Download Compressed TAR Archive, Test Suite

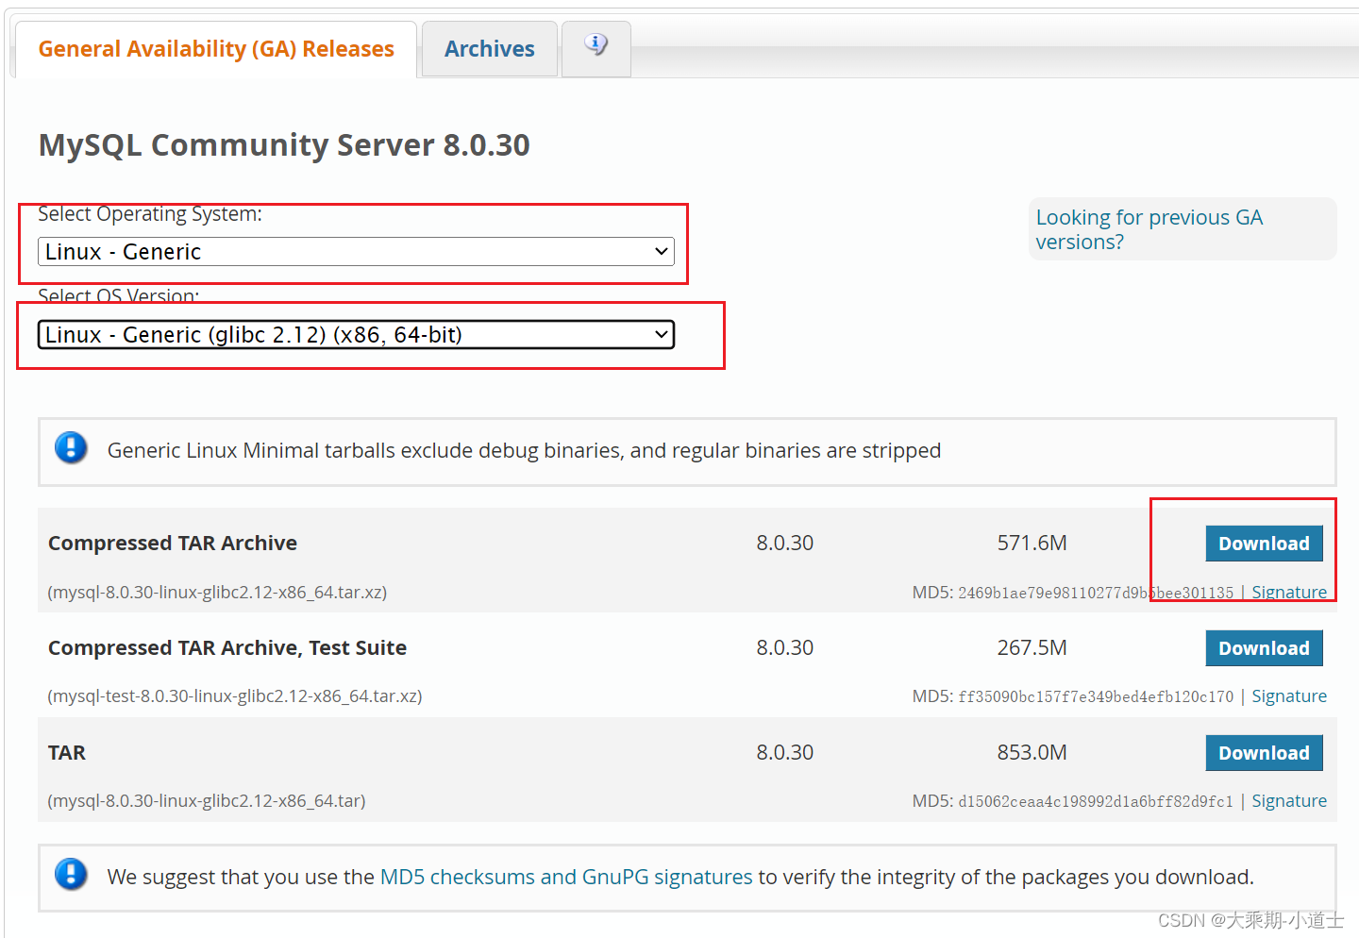point(1264,648)
